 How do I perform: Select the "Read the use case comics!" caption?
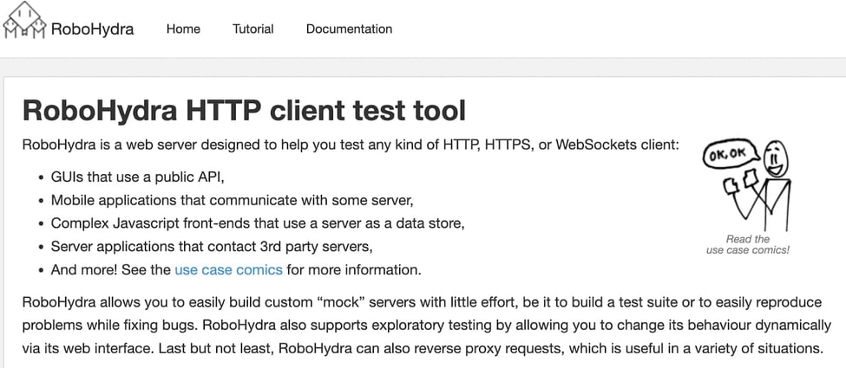pos(748,244)
